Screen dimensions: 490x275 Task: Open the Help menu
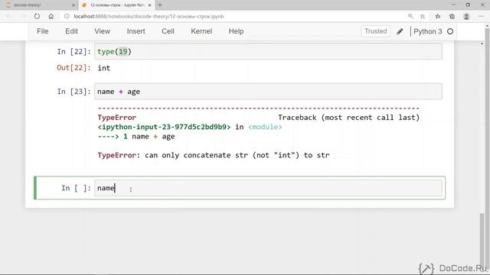coord(236,31)
